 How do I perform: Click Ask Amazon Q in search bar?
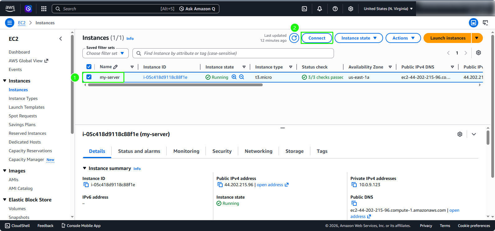[x=197, y=9]
